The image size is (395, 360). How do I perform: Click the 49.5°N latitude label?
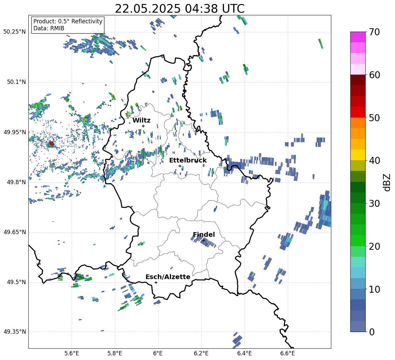pyautogui.click(x=16, y=282)
